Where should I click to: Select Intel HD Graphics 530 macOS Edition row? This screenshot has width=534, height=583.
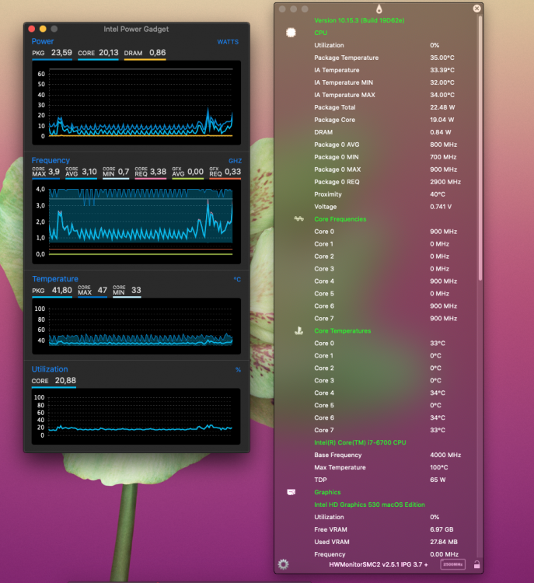[x=369, y=504]
